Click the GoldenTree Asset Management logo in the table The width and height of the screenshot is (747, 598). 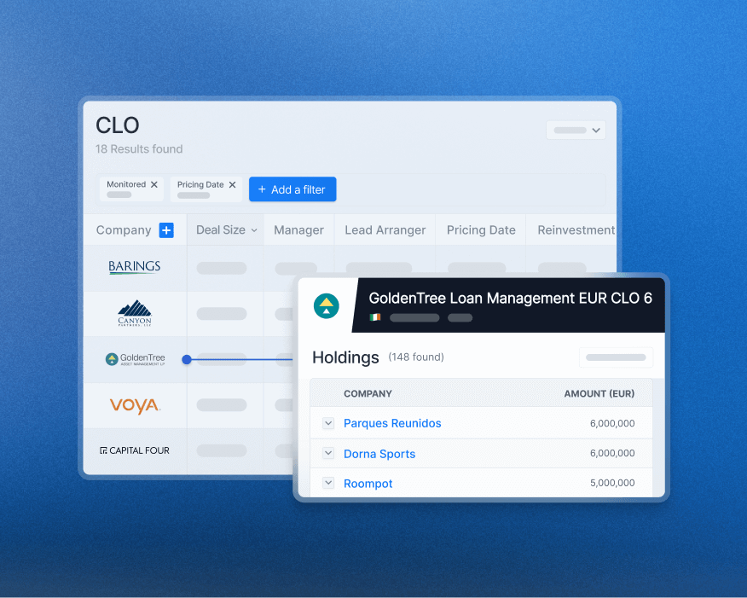[x=135, y=359]
